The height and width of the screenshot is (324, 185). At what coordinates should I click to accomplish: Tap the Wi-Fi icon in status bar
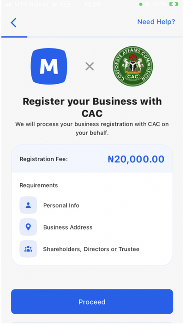[x=54, y=4]
